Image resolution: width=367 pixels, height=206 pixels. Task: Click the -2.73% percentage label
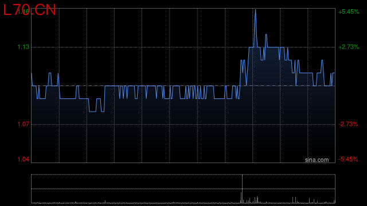tap(348, 124)
